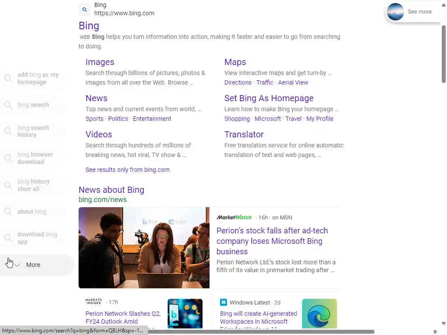The width and height of the screenshot is (447, 335).
Task: Click the magnifier icon beside 'bing search'
Action: pos(8,105)
